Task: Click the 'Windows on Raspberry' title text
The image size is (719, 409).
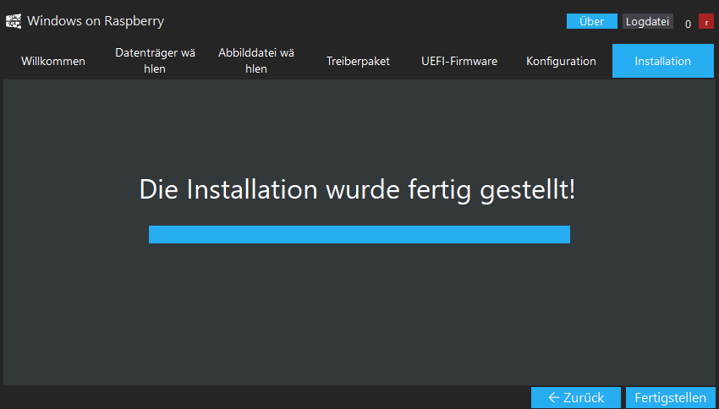Action: point(96,21)
